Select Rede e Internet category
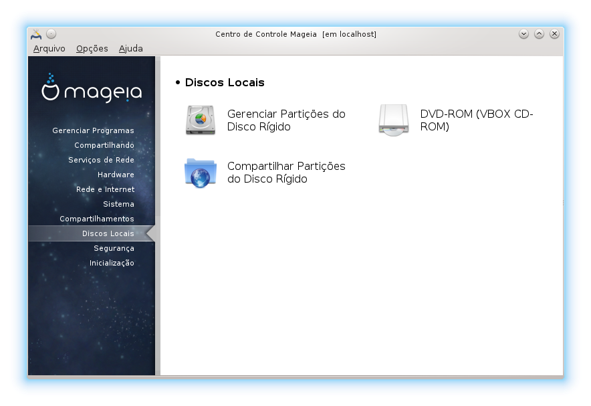The height and width of the screenshot is (406, 591). (x=105, y=189)
